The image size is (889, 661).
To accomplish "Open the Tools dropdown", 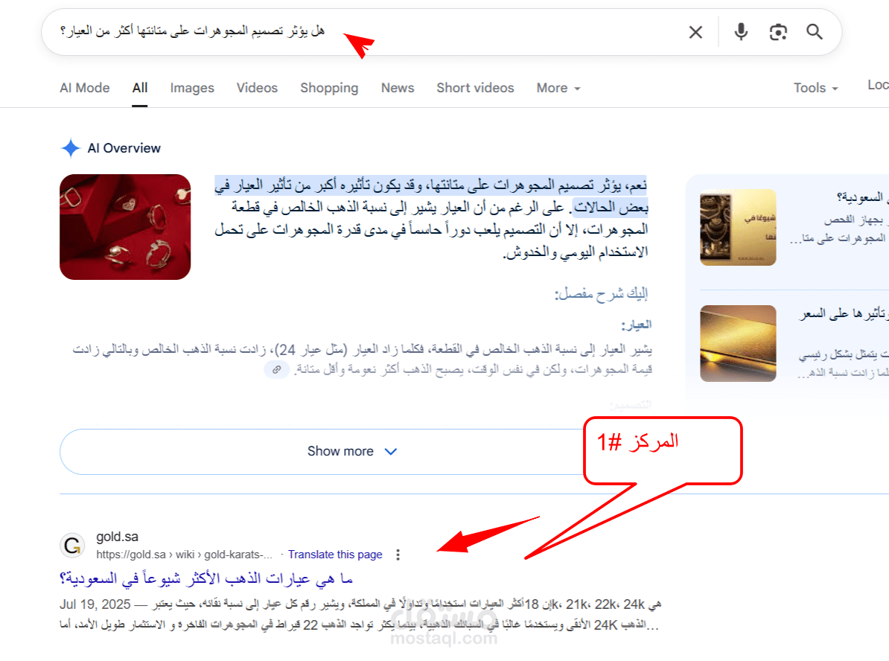I will click(815, 88).
